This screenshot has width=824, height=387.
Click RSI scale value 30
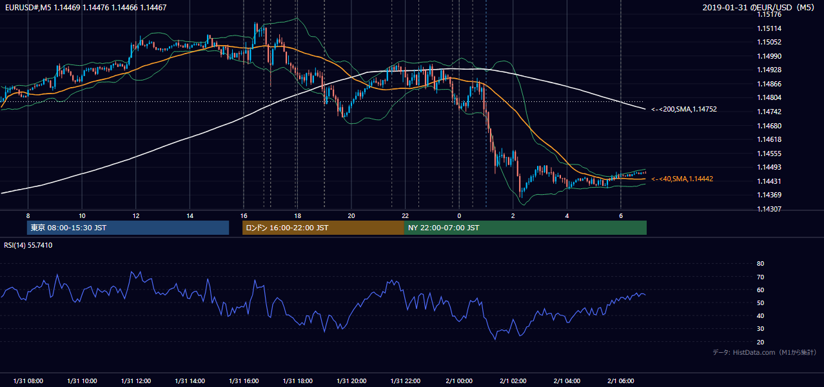pyautogui.click(x=760, y=329)
